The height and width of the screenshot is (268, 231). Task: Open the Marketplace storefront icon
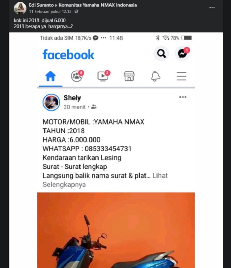point(129,76)
